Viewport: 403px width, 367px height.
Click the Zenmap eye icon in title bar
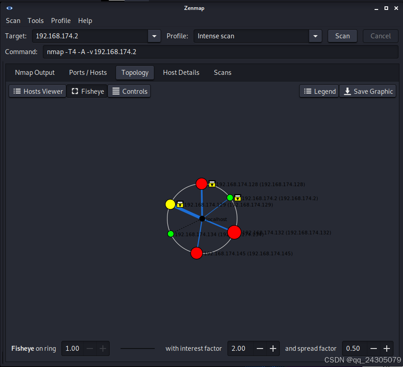click(x=9, y=8)
